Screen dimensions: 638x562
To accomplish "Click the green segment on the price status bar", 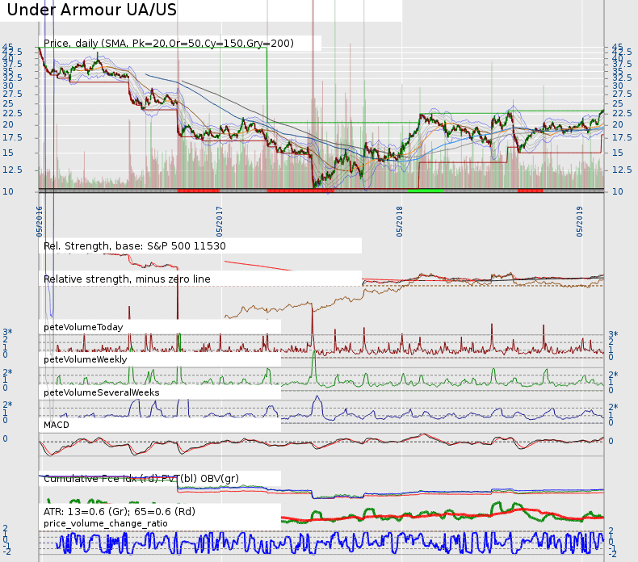I will tap(425, 191).
